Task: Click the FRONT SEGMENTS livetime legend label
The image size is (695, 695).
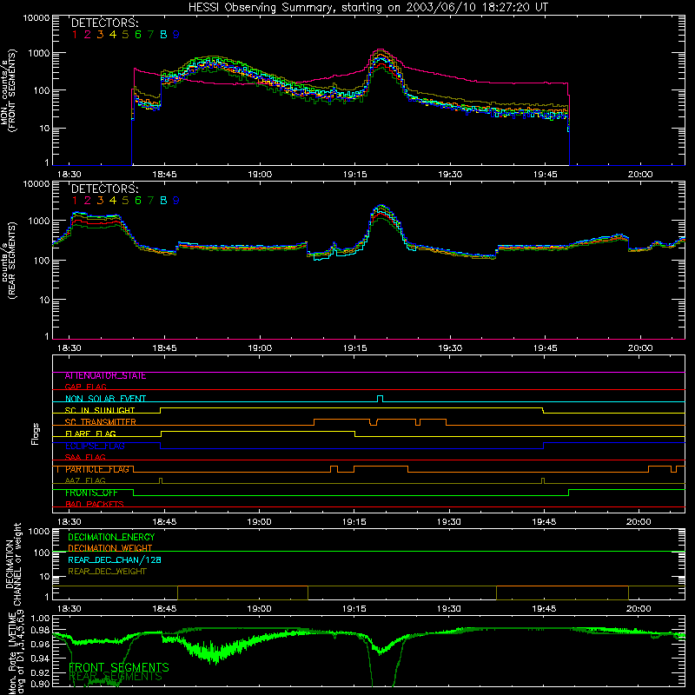Action: [119, 667]
